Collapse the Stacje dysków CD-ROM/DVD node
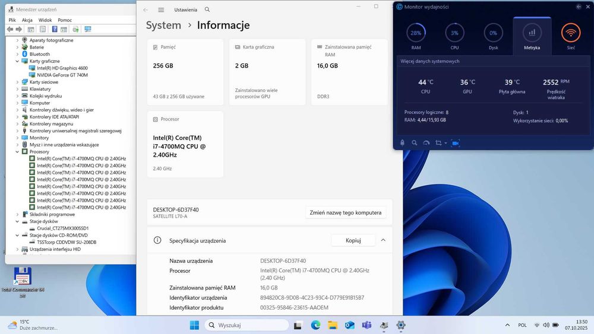The width and height of the screenshot is (594, 334). point(17,236)
